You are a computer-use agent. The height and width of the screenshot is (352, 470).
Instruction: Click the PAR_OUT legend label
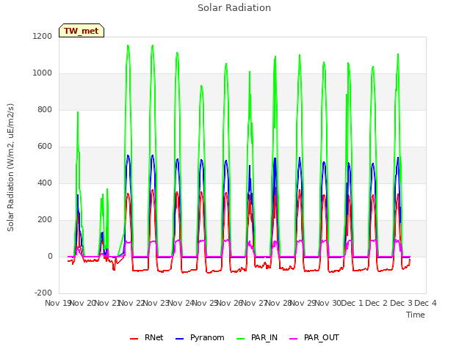[322, 337]
